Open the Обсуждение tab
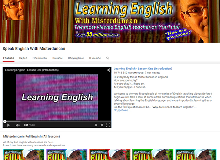This screenshot has height=160, width=220. tap(76, 58)
